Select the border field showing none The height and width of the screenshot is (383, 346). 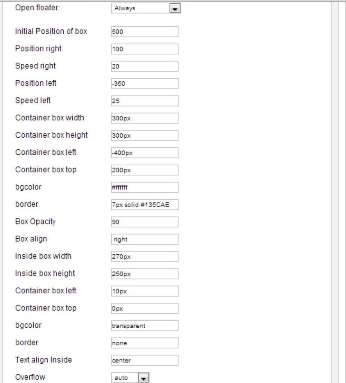point(145,343)
